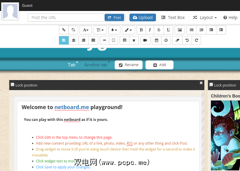This screenshot has width=240, height=171.
Task: Click the unlink icon in toolbar
Action: tap(73, 30)
